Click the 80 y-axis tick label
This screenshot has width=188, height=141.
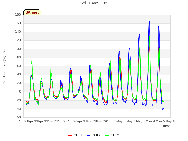19,58
